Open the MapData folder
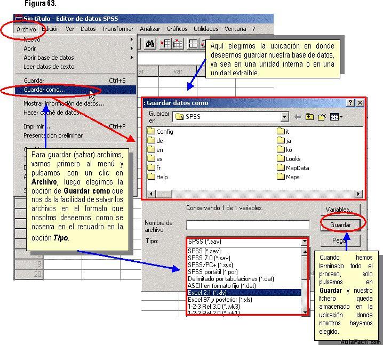The height and width of the screenshot is (345, 383). (293, 168)
